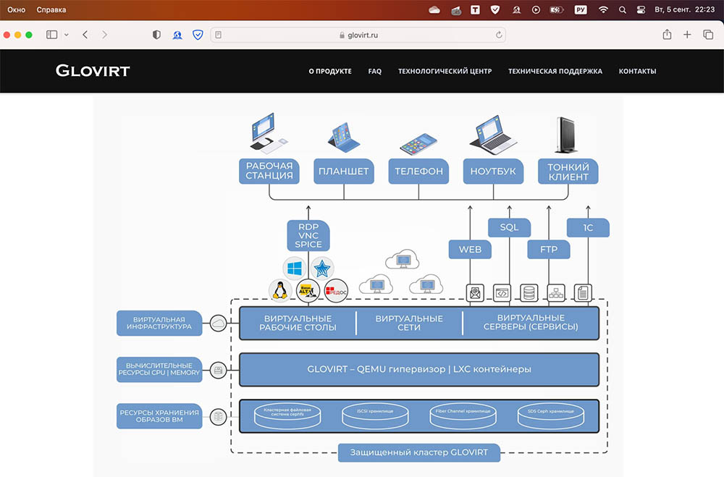724x477 pixels.
Task: Open a new tab with plus icon
Action: tap(687, 35)
